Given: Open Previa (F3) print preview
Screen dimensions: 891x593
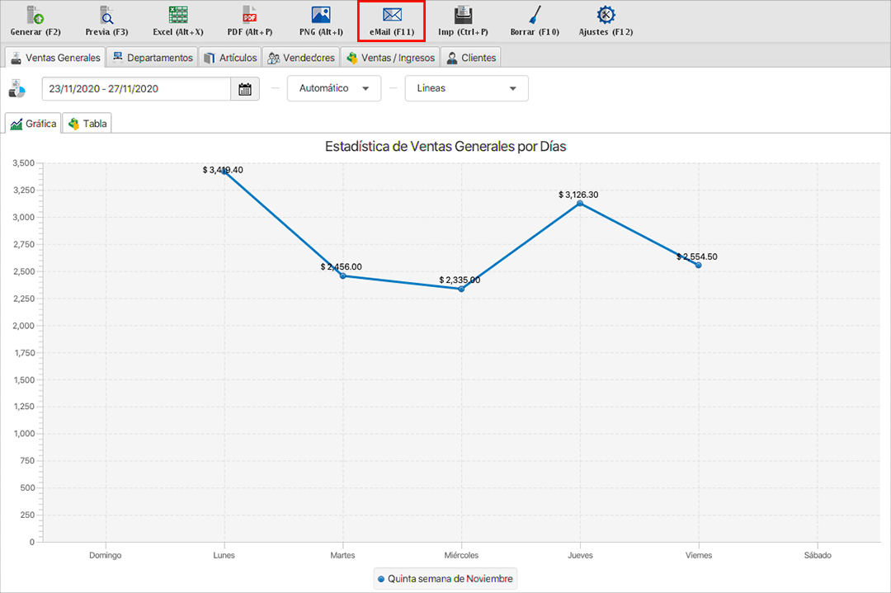Looking at the screenshot, I should coord(107,15).
